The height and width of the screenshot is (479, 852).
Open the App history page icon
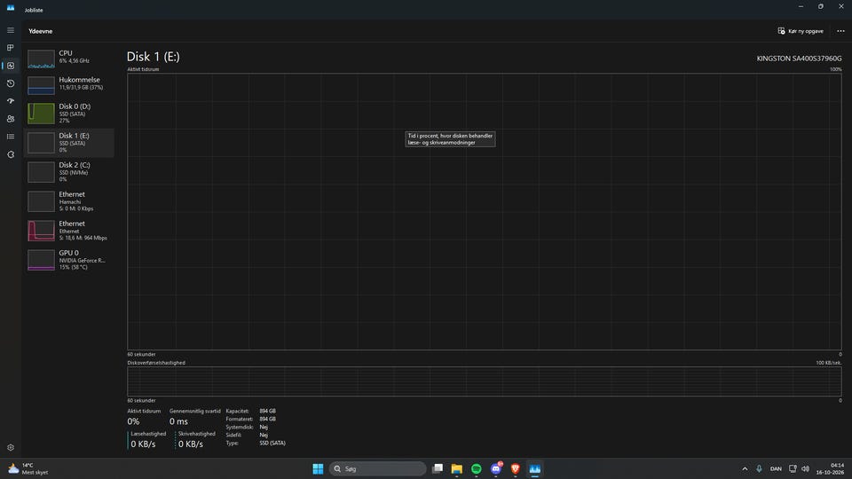point(11,83)
